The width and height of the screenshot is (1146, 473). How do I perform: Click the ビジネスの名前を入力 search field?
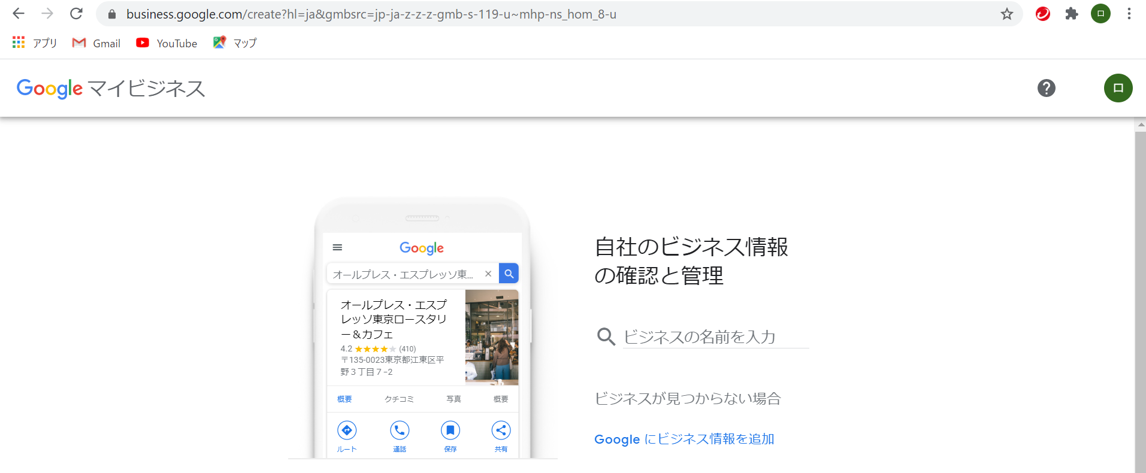[716, 336]
